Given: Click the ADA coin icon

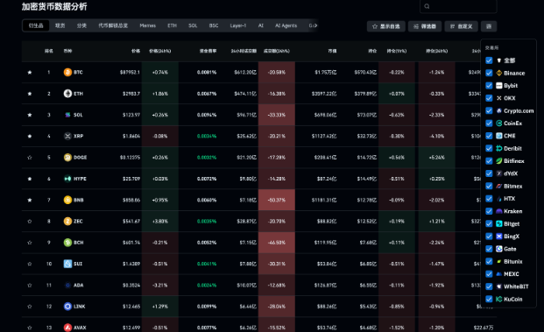Looking at the screenshot, I should [67, 286].
